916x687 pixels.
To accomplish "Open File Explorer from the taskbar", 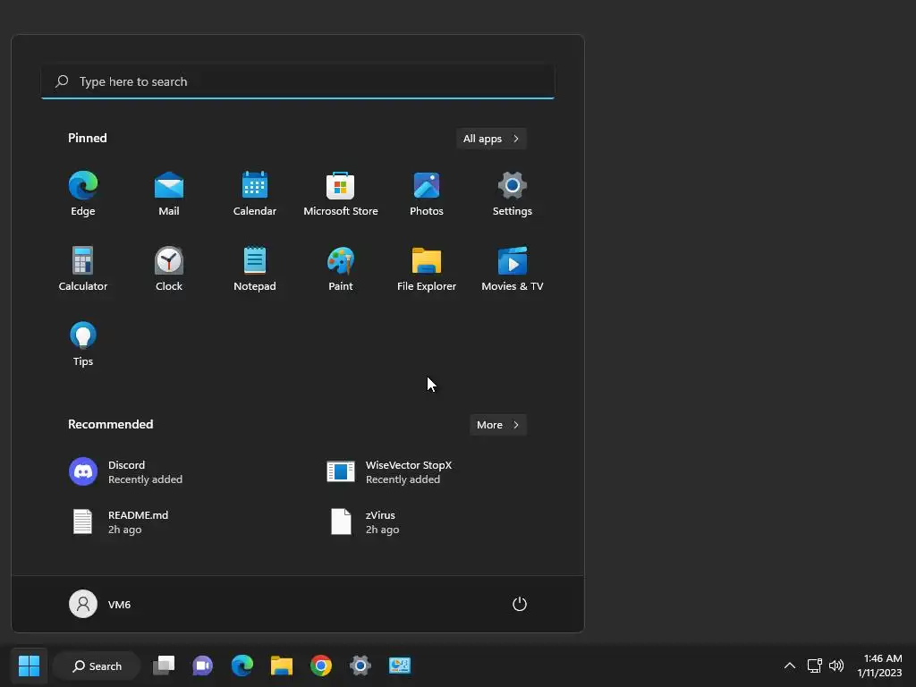I will coord(282,666).
